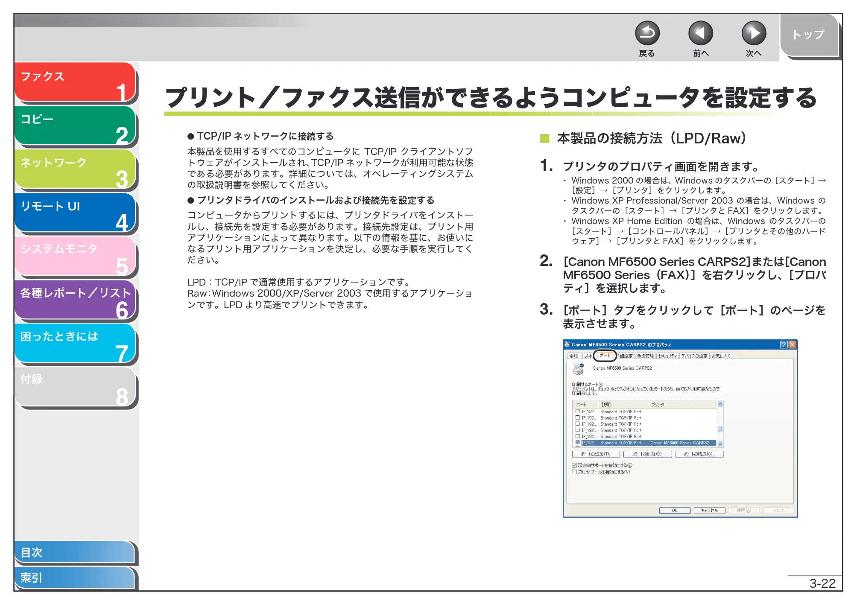This screenshot has height=604, width=854.
Task: Open chapter 3 ネットワーク tab
Action: (x=75, y=169)
